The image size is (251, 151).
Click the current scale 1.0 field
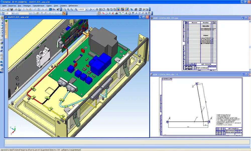point(8,13)
